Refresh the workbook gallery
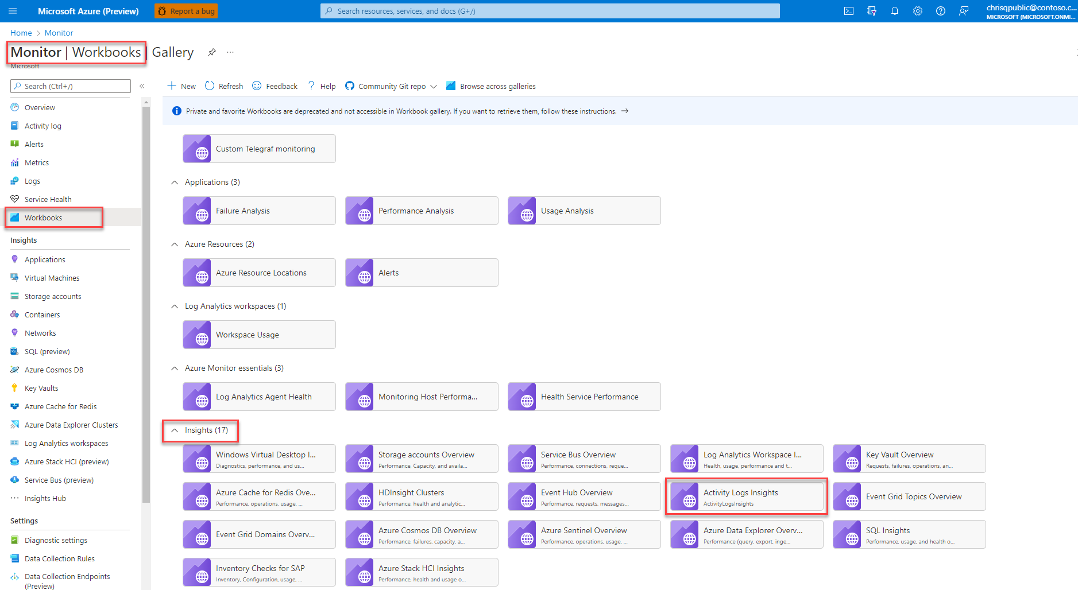Image resolution: width=1078 pixels, height=590 pixels. click(x=224, y=86)
